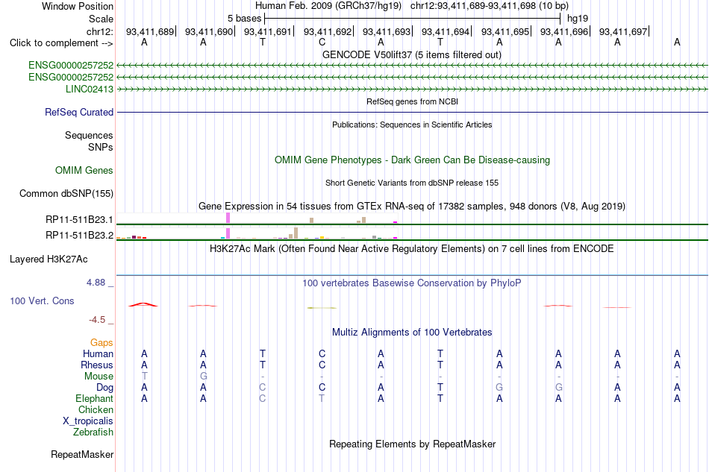Click the G base in Mouse row
The height and width of the screenshot is (472, 709).
pyautogui.click(x=204, y=376)
